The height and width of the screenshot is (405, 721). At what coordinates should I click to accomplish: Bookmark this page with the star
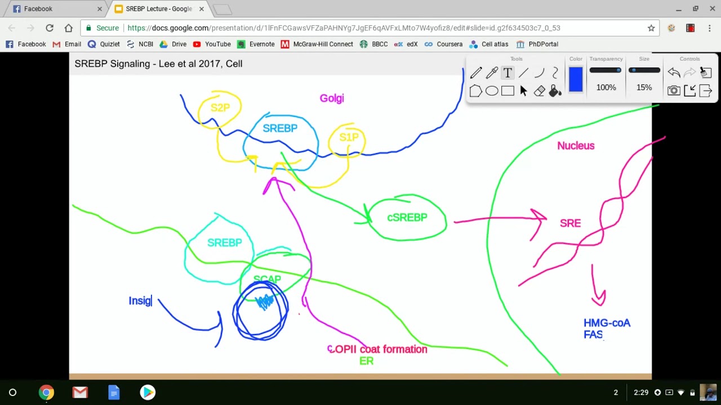pos(651,28)
